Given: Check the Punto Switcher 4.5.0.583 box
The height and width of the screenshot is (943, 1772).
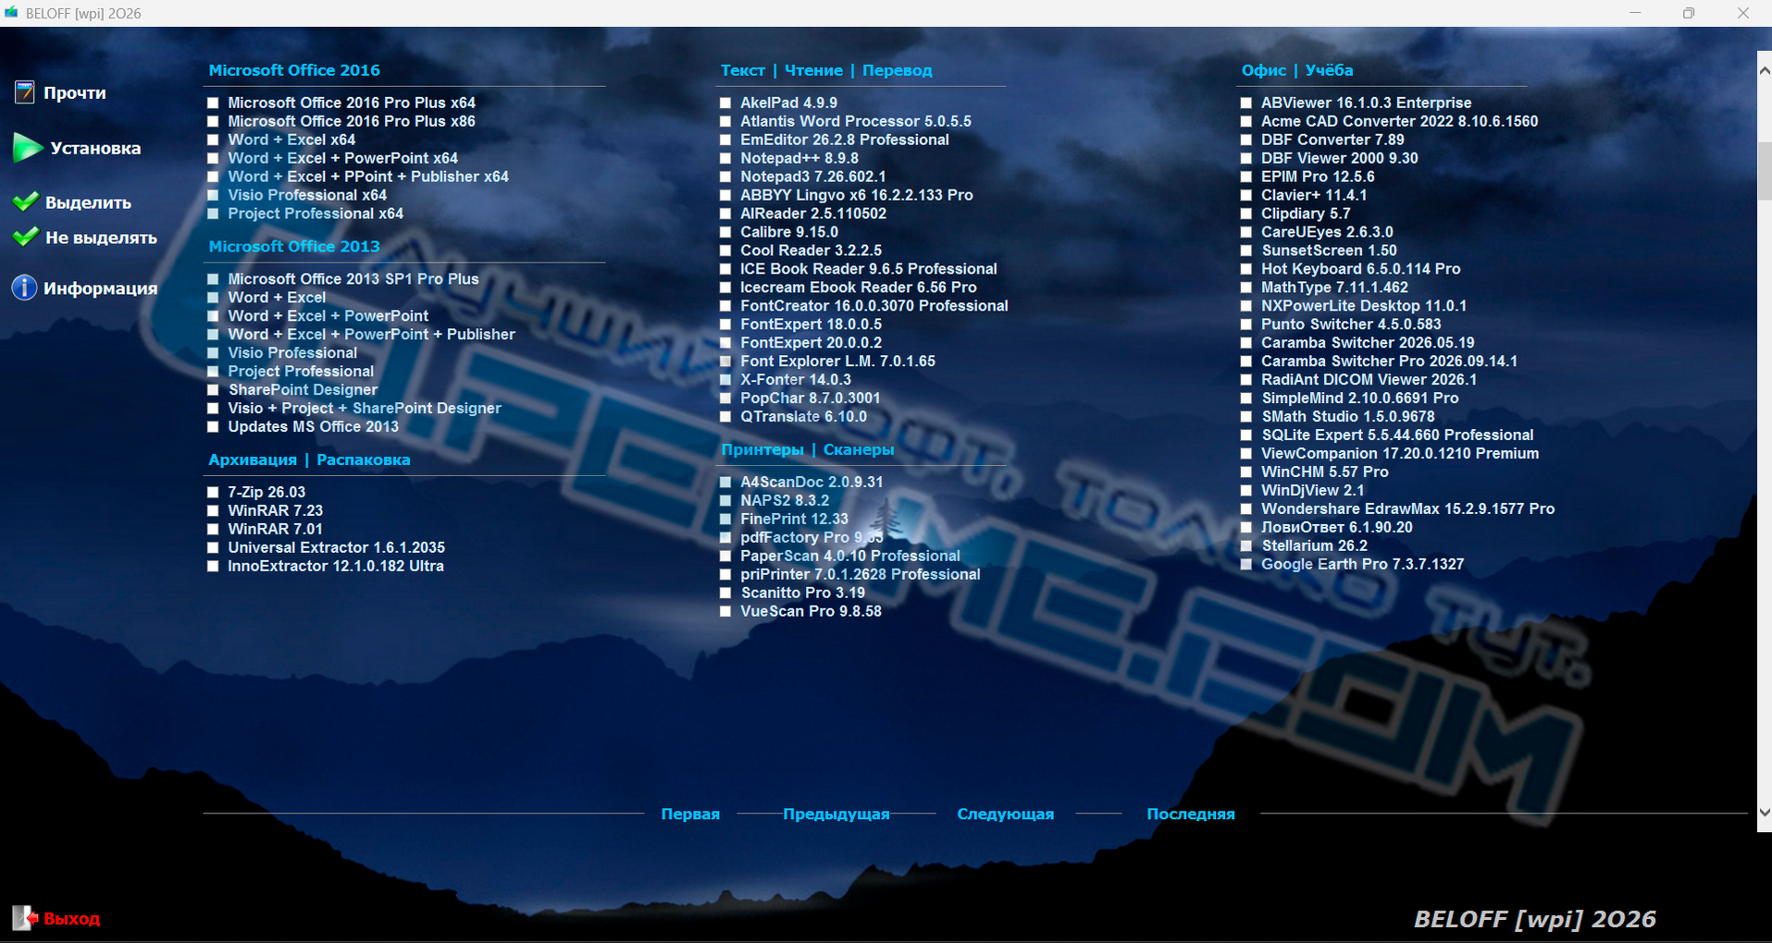Looking at the screenshot, I should click(x=1246, y=325).
